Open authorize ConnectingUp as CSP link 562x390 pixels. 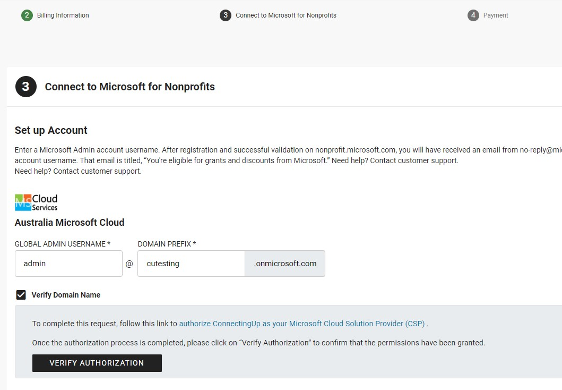click(x=302, y=324)
